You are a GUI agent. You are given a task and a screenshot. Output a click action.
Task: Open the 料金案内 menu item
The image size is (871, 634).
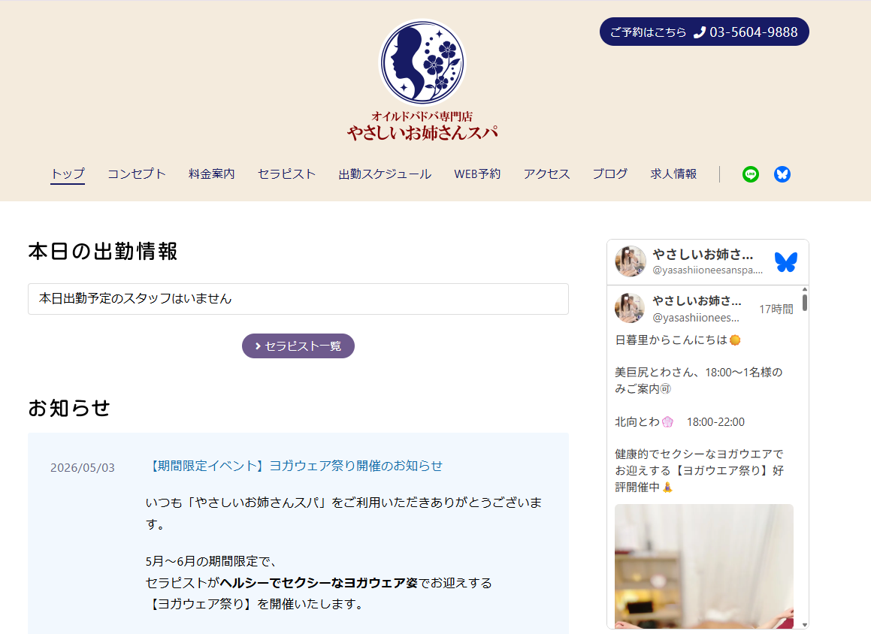212,174
